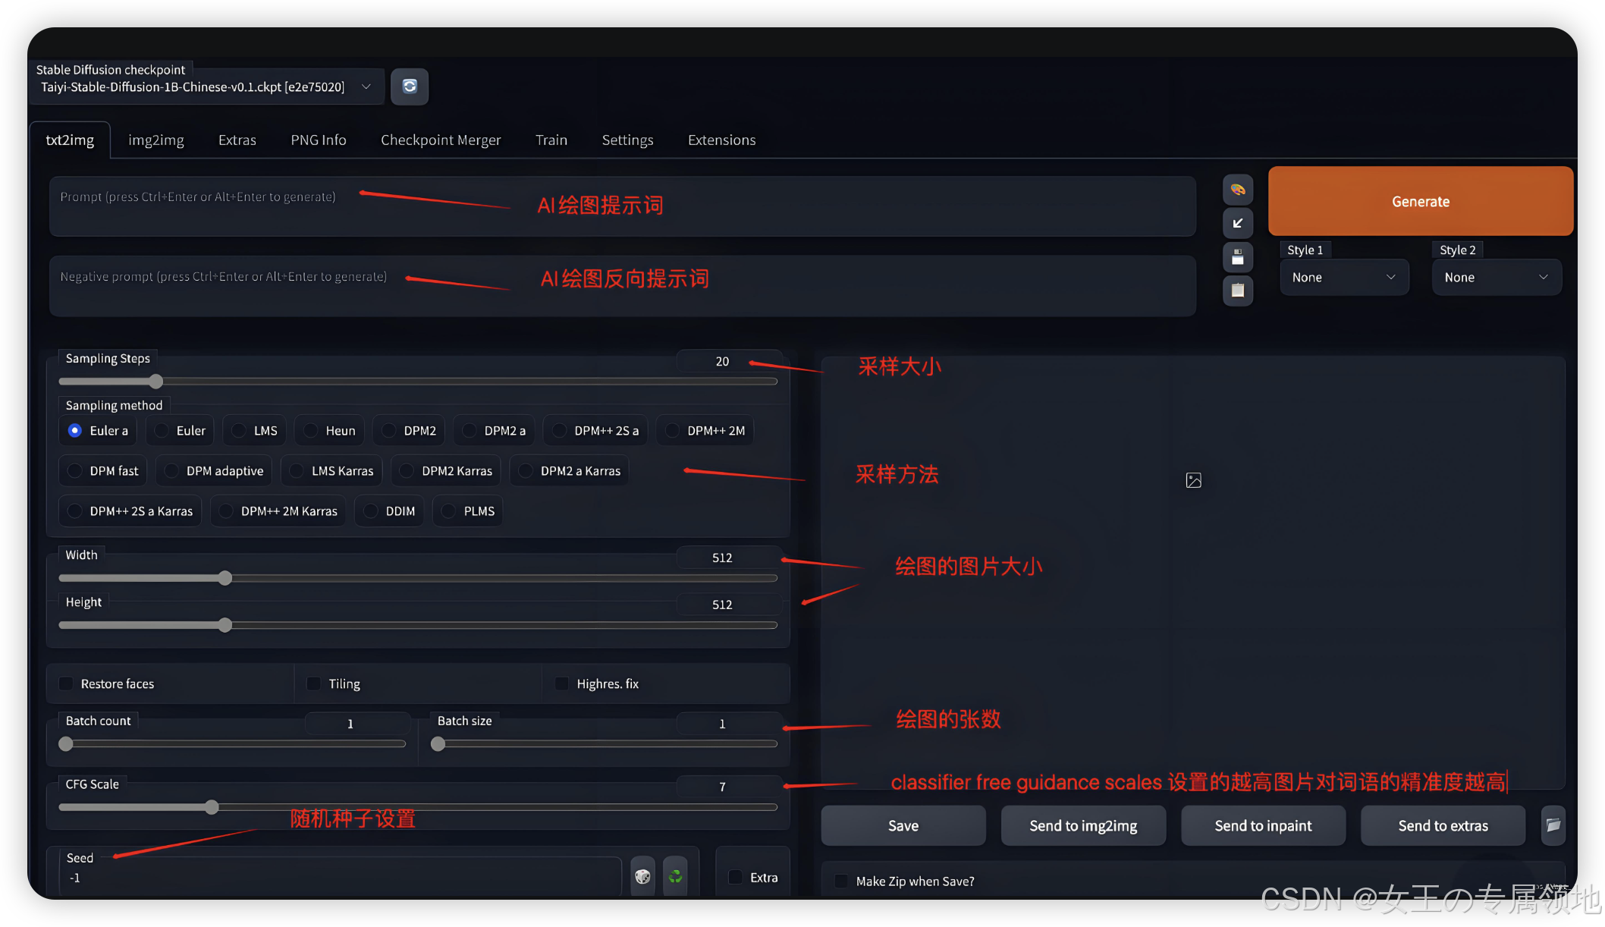
Task: Open the Train tab
Action: [x=551, y=140]
